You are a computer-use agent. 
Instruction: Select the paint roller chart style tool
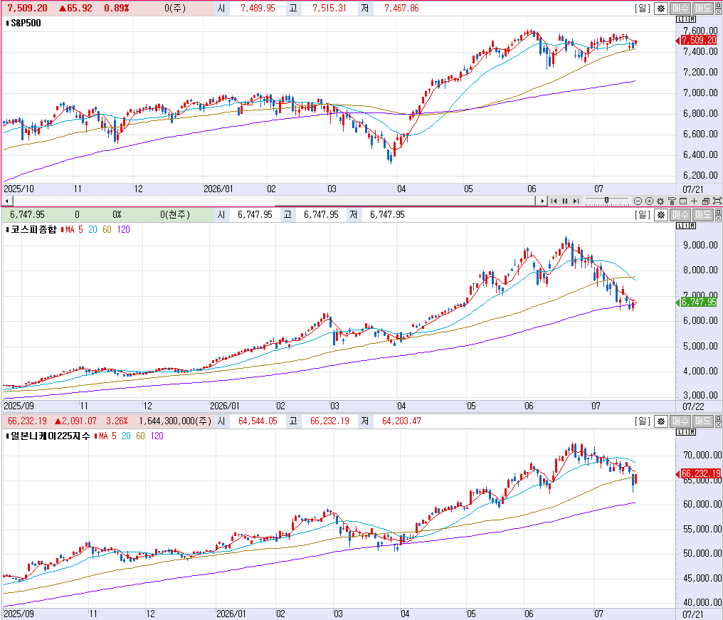672,201
